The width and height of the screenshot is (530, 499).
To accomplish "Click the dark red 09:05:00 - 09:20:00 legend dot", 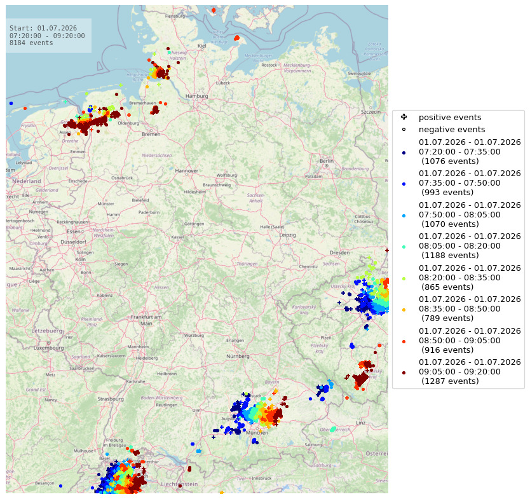I will pos(404,373).
